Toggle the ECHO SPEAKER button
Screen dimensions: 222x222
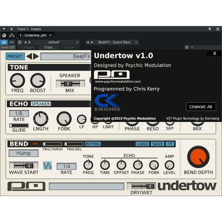click(41, 104)
